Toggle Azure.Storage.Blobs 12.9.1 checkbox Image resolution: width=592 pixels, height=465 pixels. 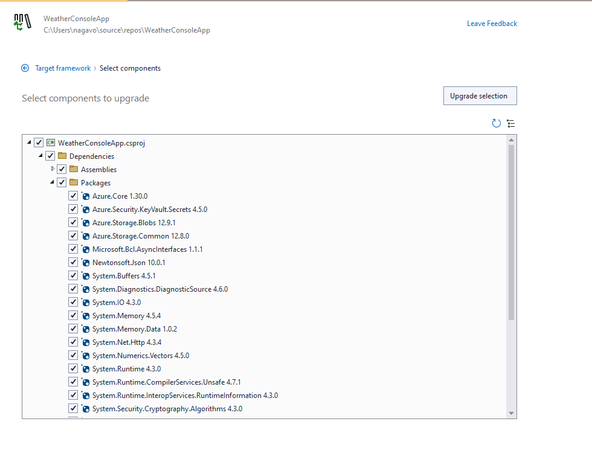73,222
